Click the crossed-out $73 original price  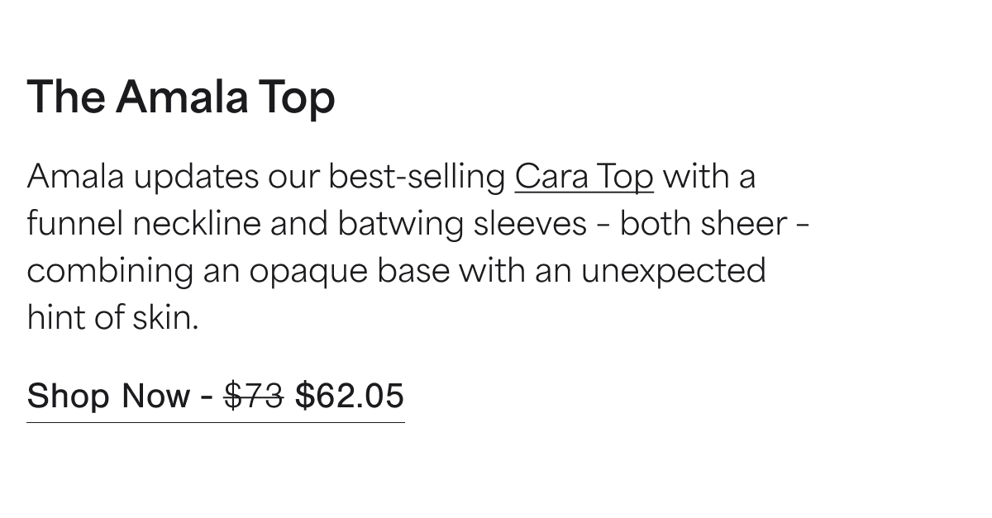(x=254, y=396)
